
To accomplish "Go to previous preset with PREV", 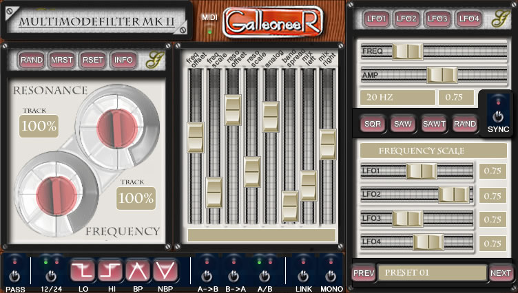I will [x=364, y=273].
